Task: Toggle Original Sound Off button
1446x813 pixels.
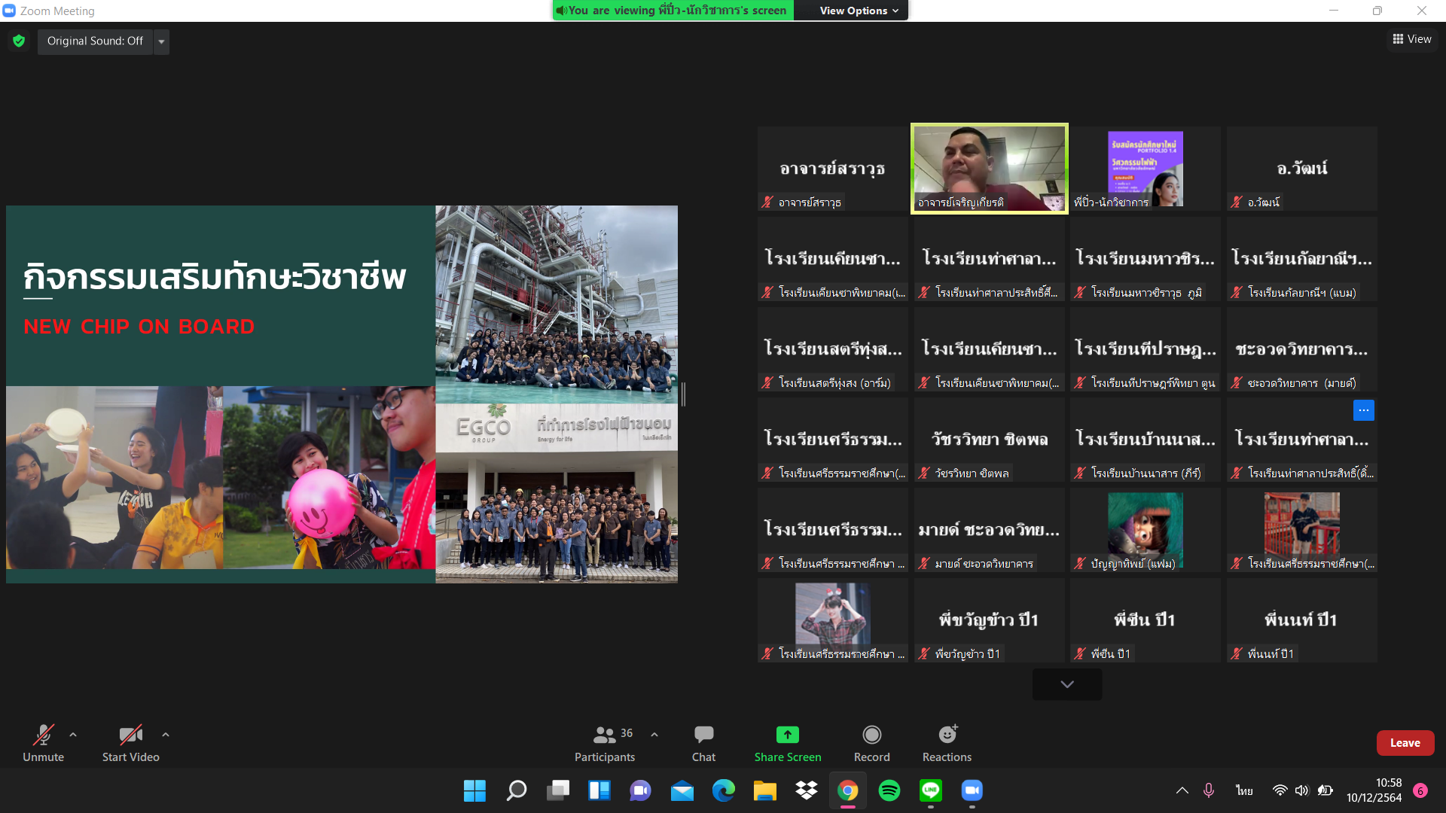Action: pyautogui.click(x=95, y=41)
